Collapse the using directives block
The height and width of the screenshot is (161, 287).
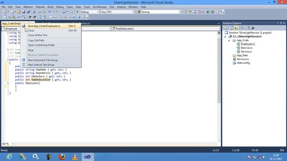point(8,33)
